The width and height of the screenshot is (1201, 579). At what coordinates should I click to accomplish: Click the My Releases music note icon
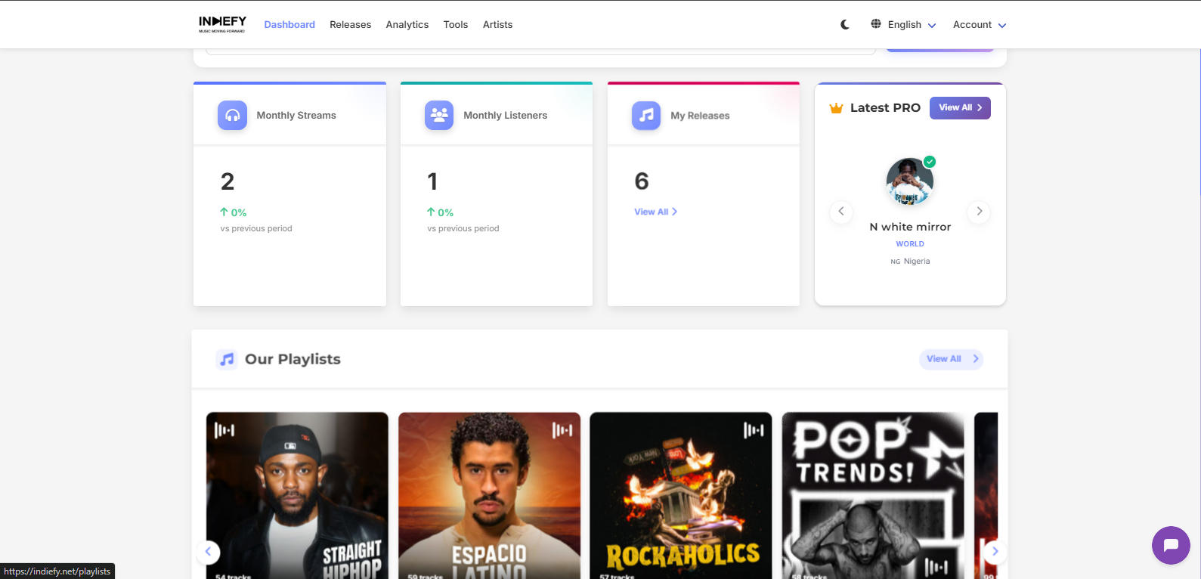[x=646, y=116]
